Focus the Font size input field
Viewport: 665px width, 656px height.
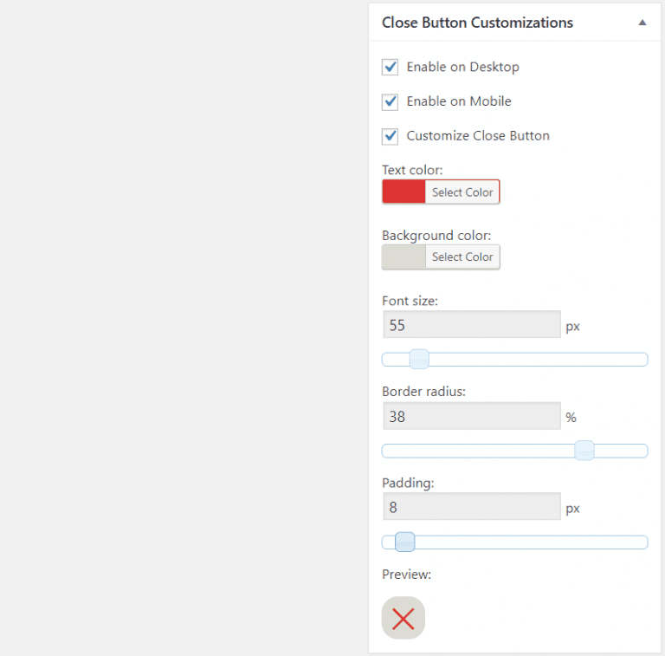pos(471,325)
